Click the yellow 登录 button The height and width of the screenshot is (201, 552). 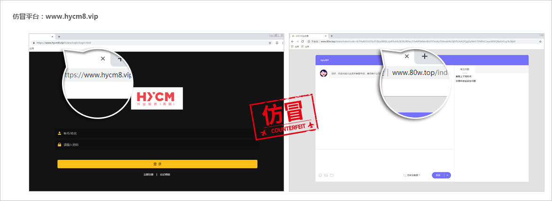(x=157, y=164)
